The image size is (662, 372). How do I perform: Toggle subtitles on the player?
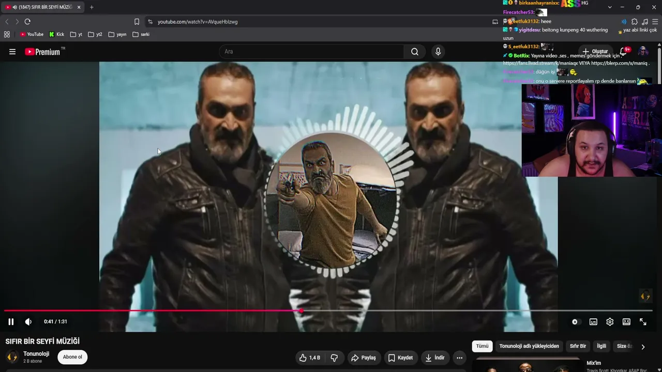[593, 322]
